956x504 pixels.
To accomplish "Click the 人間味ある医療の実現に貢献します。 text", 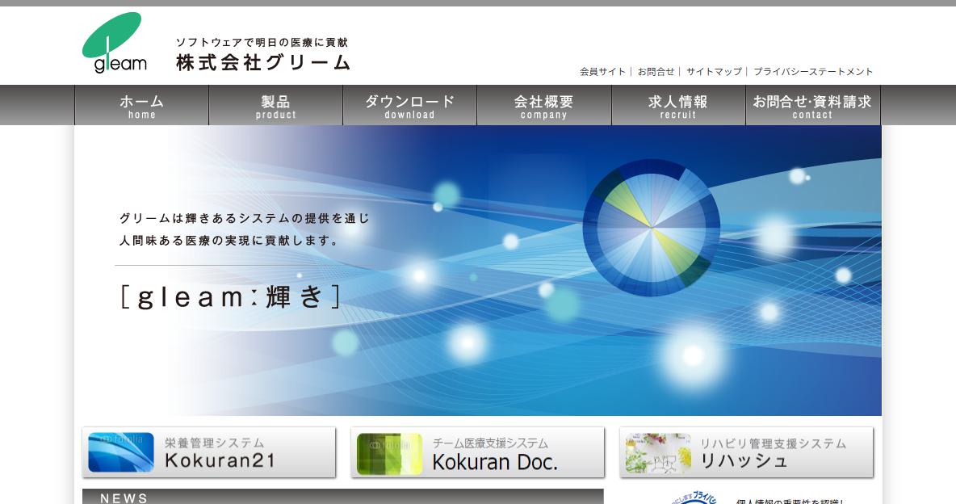I will point(229,241).
